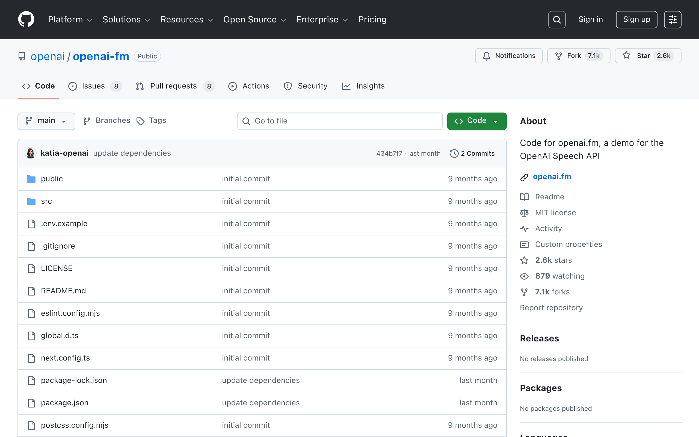Open commit 434b7f7 link

pyautogui.click(x=389, y=153)
